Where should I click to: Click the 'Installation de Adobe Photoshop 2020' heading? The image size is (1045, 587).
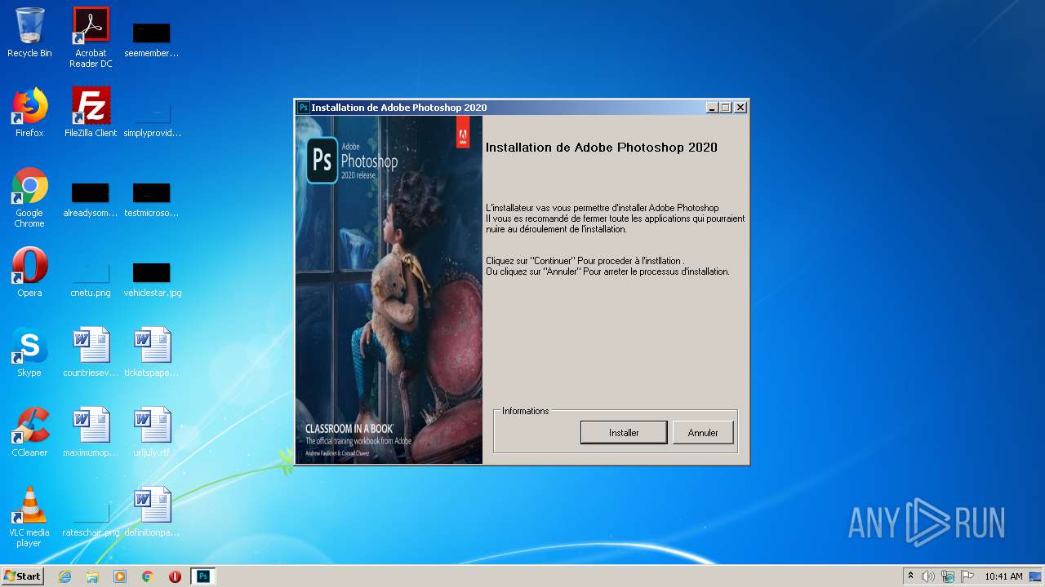(x=602, y=148)
